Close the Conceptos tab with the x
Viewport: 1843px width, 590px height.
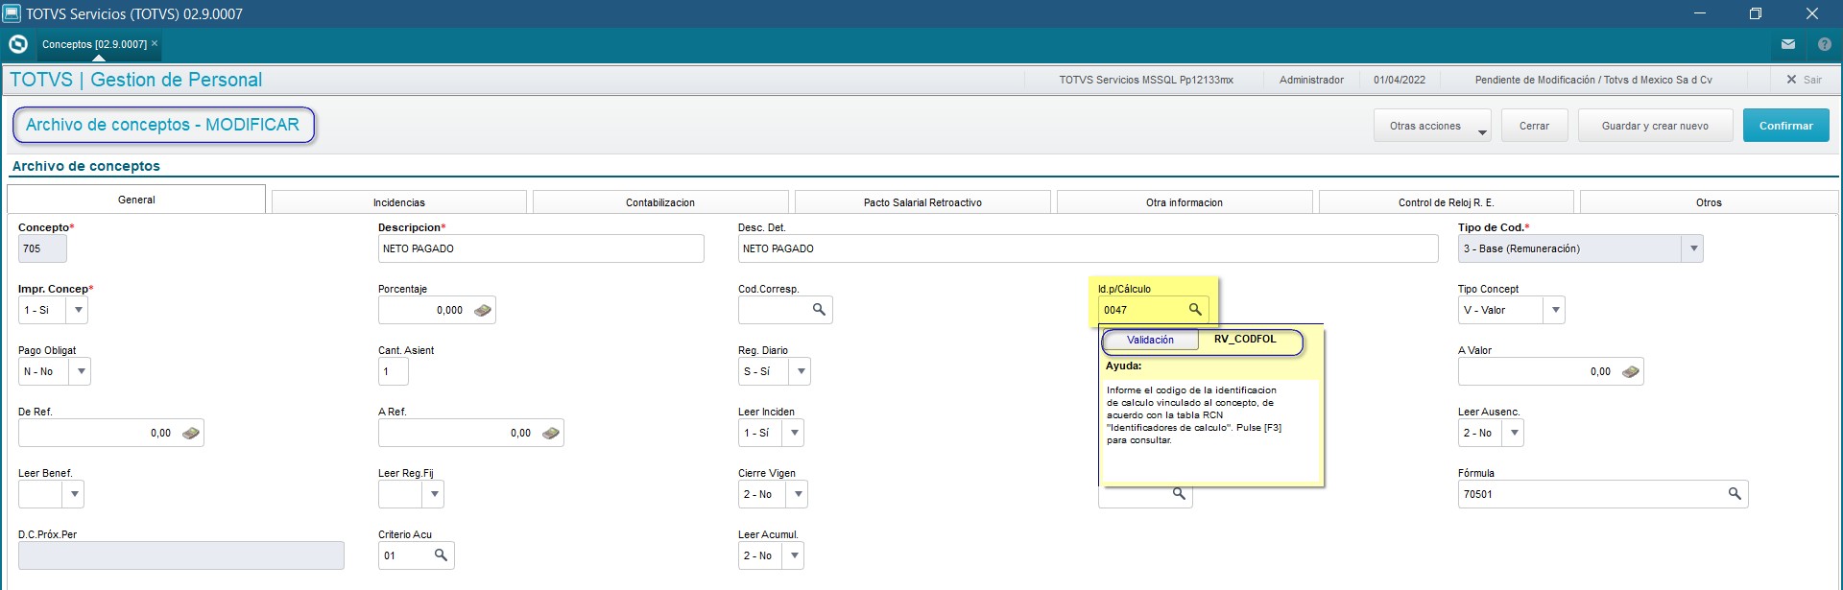point(155,43)
